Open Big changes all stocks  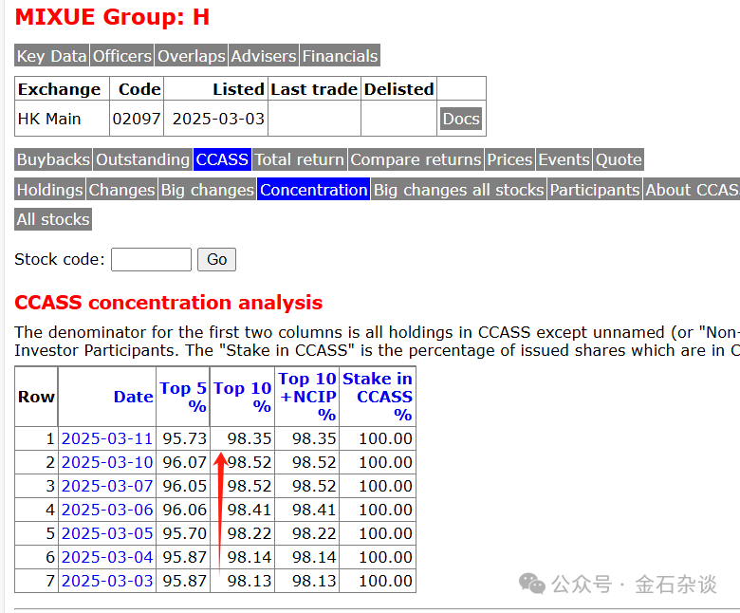coord(459,190)
